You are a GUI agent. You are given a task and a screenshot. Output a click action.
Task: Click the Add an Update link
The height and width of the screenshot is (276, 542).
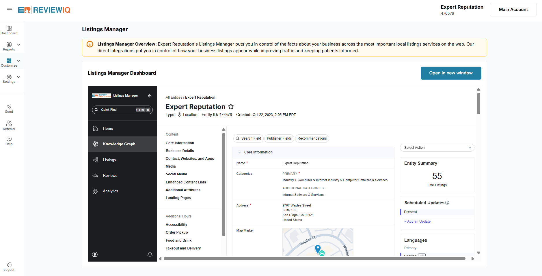(417, 221)
